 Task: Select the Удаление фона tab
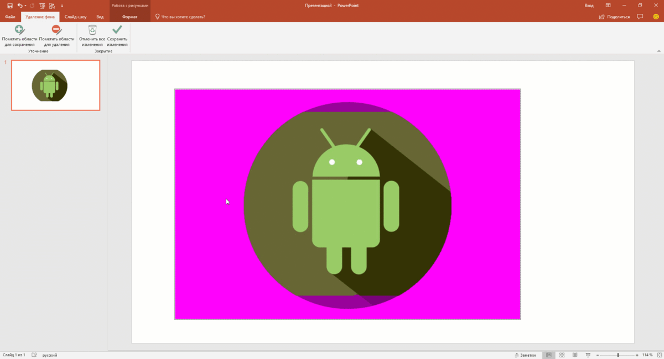(x=40, y=17)
